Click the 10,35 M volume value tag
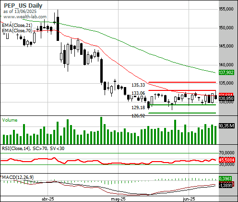 coord(226,126)
